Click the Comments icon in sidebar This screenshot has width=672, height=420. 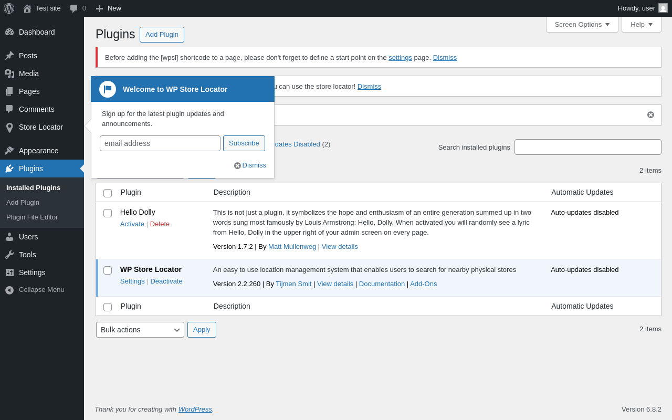(x=9, y=109)
